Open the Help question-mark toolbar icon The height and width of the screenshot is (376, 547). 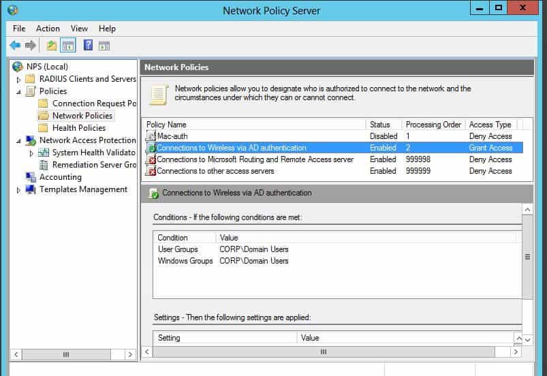coord(88,45)
